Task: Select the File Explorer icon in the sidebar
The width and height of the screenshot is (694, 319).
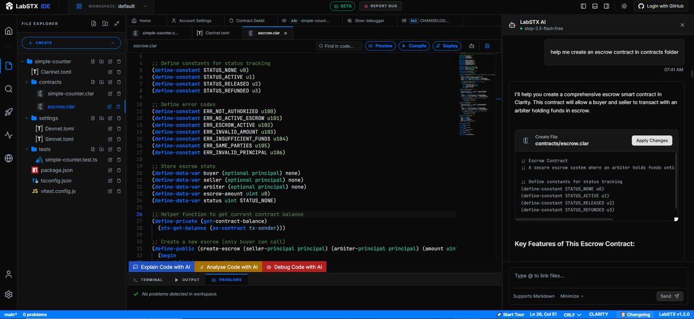Action: coord(9,65)
